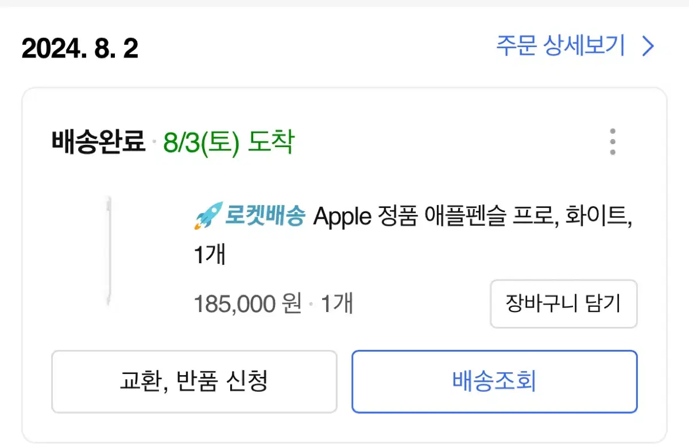Viewport: 689px width, 447px height.
Task: Open the vertical three-dot more options menu
Action: click(613, 141)
